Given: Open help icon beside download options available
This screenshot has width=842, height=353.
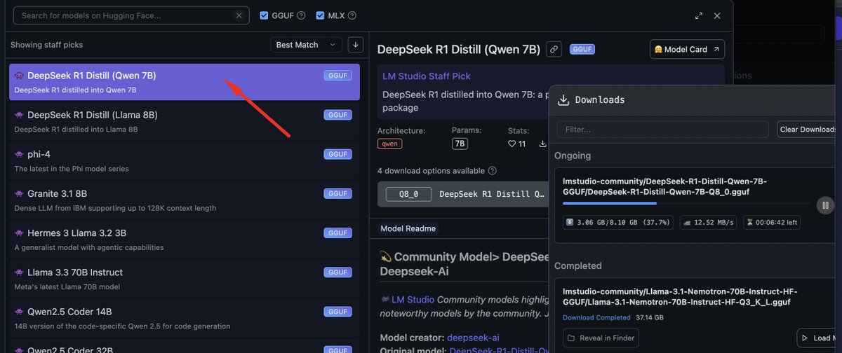Looking at the screenshot, I should (493, 171).
